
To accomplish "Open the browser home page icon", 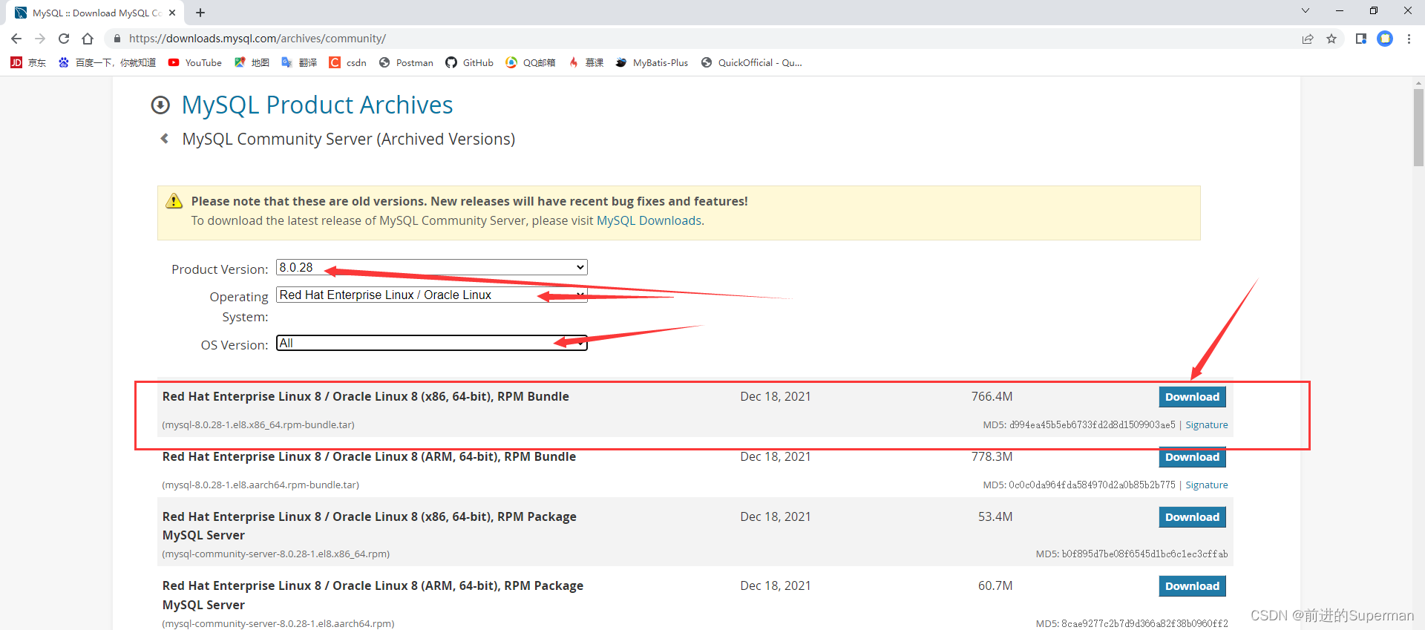I will tap(88, 39).
